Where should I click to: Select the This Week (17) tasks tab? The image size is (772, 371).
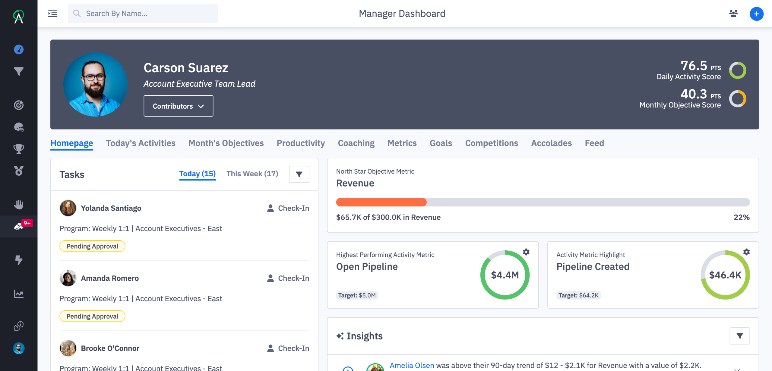[252, 174]
